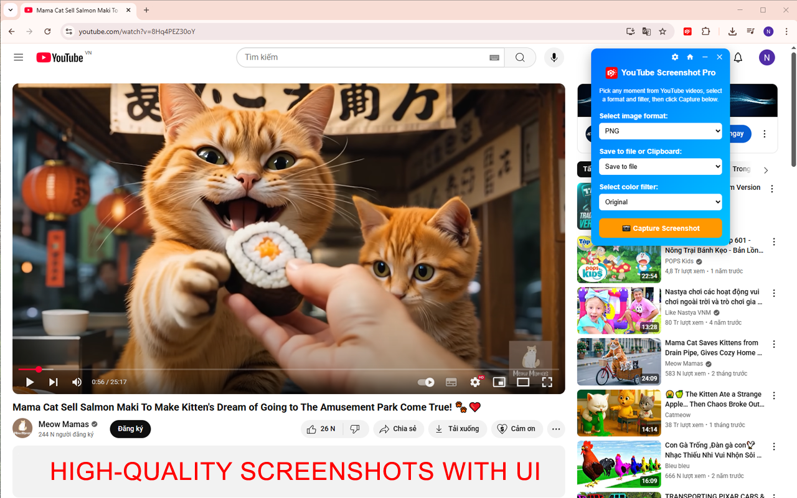The image size is (797, 498).
Task: Start voice search with the microphone
Action: pos(554,57)
